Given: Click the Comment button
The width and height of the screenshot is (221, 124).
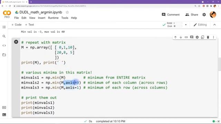Looking at the screenshot, I should (x=171, y=14).
